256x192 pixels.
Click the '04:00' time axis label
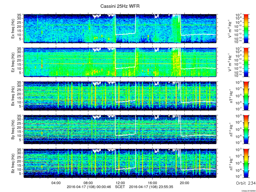point(56,183)
